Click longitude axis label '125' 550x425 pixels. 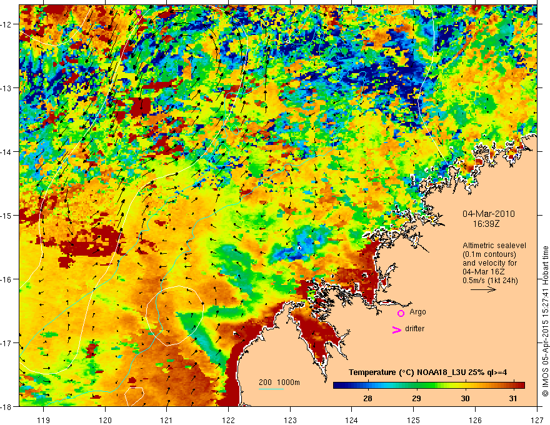pos(414,420)
